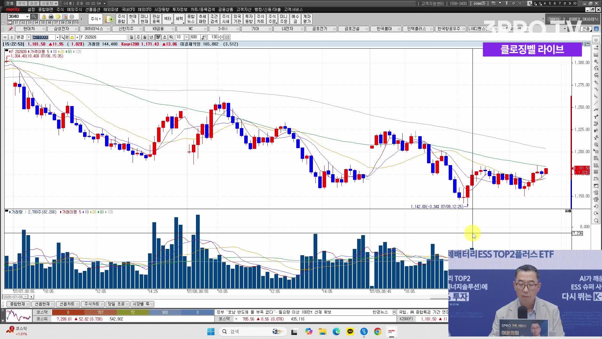
Task: Open the screen number 3040 dropdown
Action: pos(27,17)
